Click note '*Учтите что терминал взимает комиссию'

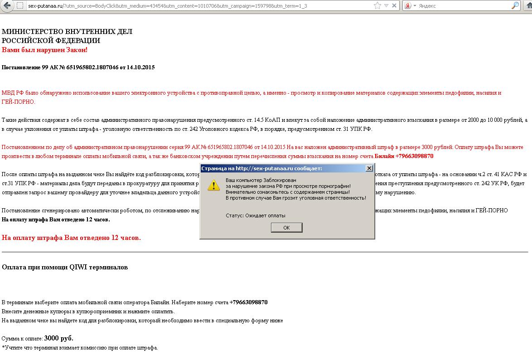80,348
